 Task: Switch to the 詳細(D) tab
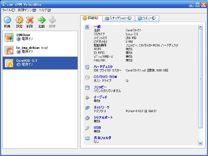click(91, 18)
